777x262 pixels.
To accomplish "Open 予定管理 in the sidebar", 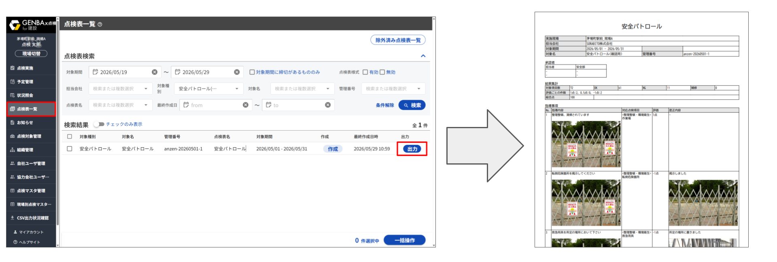I will (31, 82).
